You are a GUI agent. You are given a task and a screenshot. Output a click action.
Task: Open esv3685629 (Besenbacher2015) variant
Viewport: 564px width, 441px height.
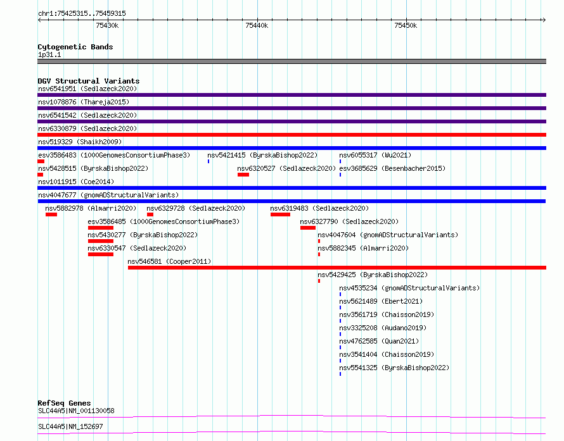pyautogui.click(x=392, y=168)
